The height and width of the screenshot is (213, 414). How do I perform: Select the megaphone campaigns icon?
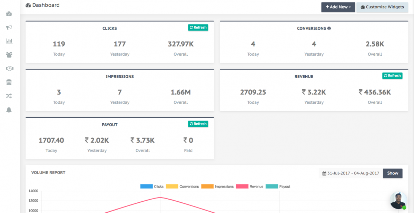tap(9, 27)
